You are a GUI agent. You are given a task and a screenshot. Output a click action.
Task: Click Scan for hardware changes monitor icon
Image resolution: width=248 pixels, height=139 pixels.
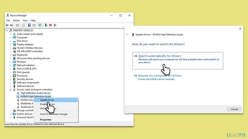coord(40,25)
